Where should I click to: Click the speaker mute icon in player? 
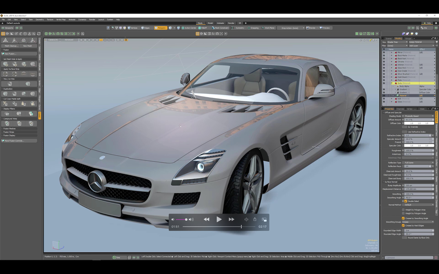click(173, 219)
